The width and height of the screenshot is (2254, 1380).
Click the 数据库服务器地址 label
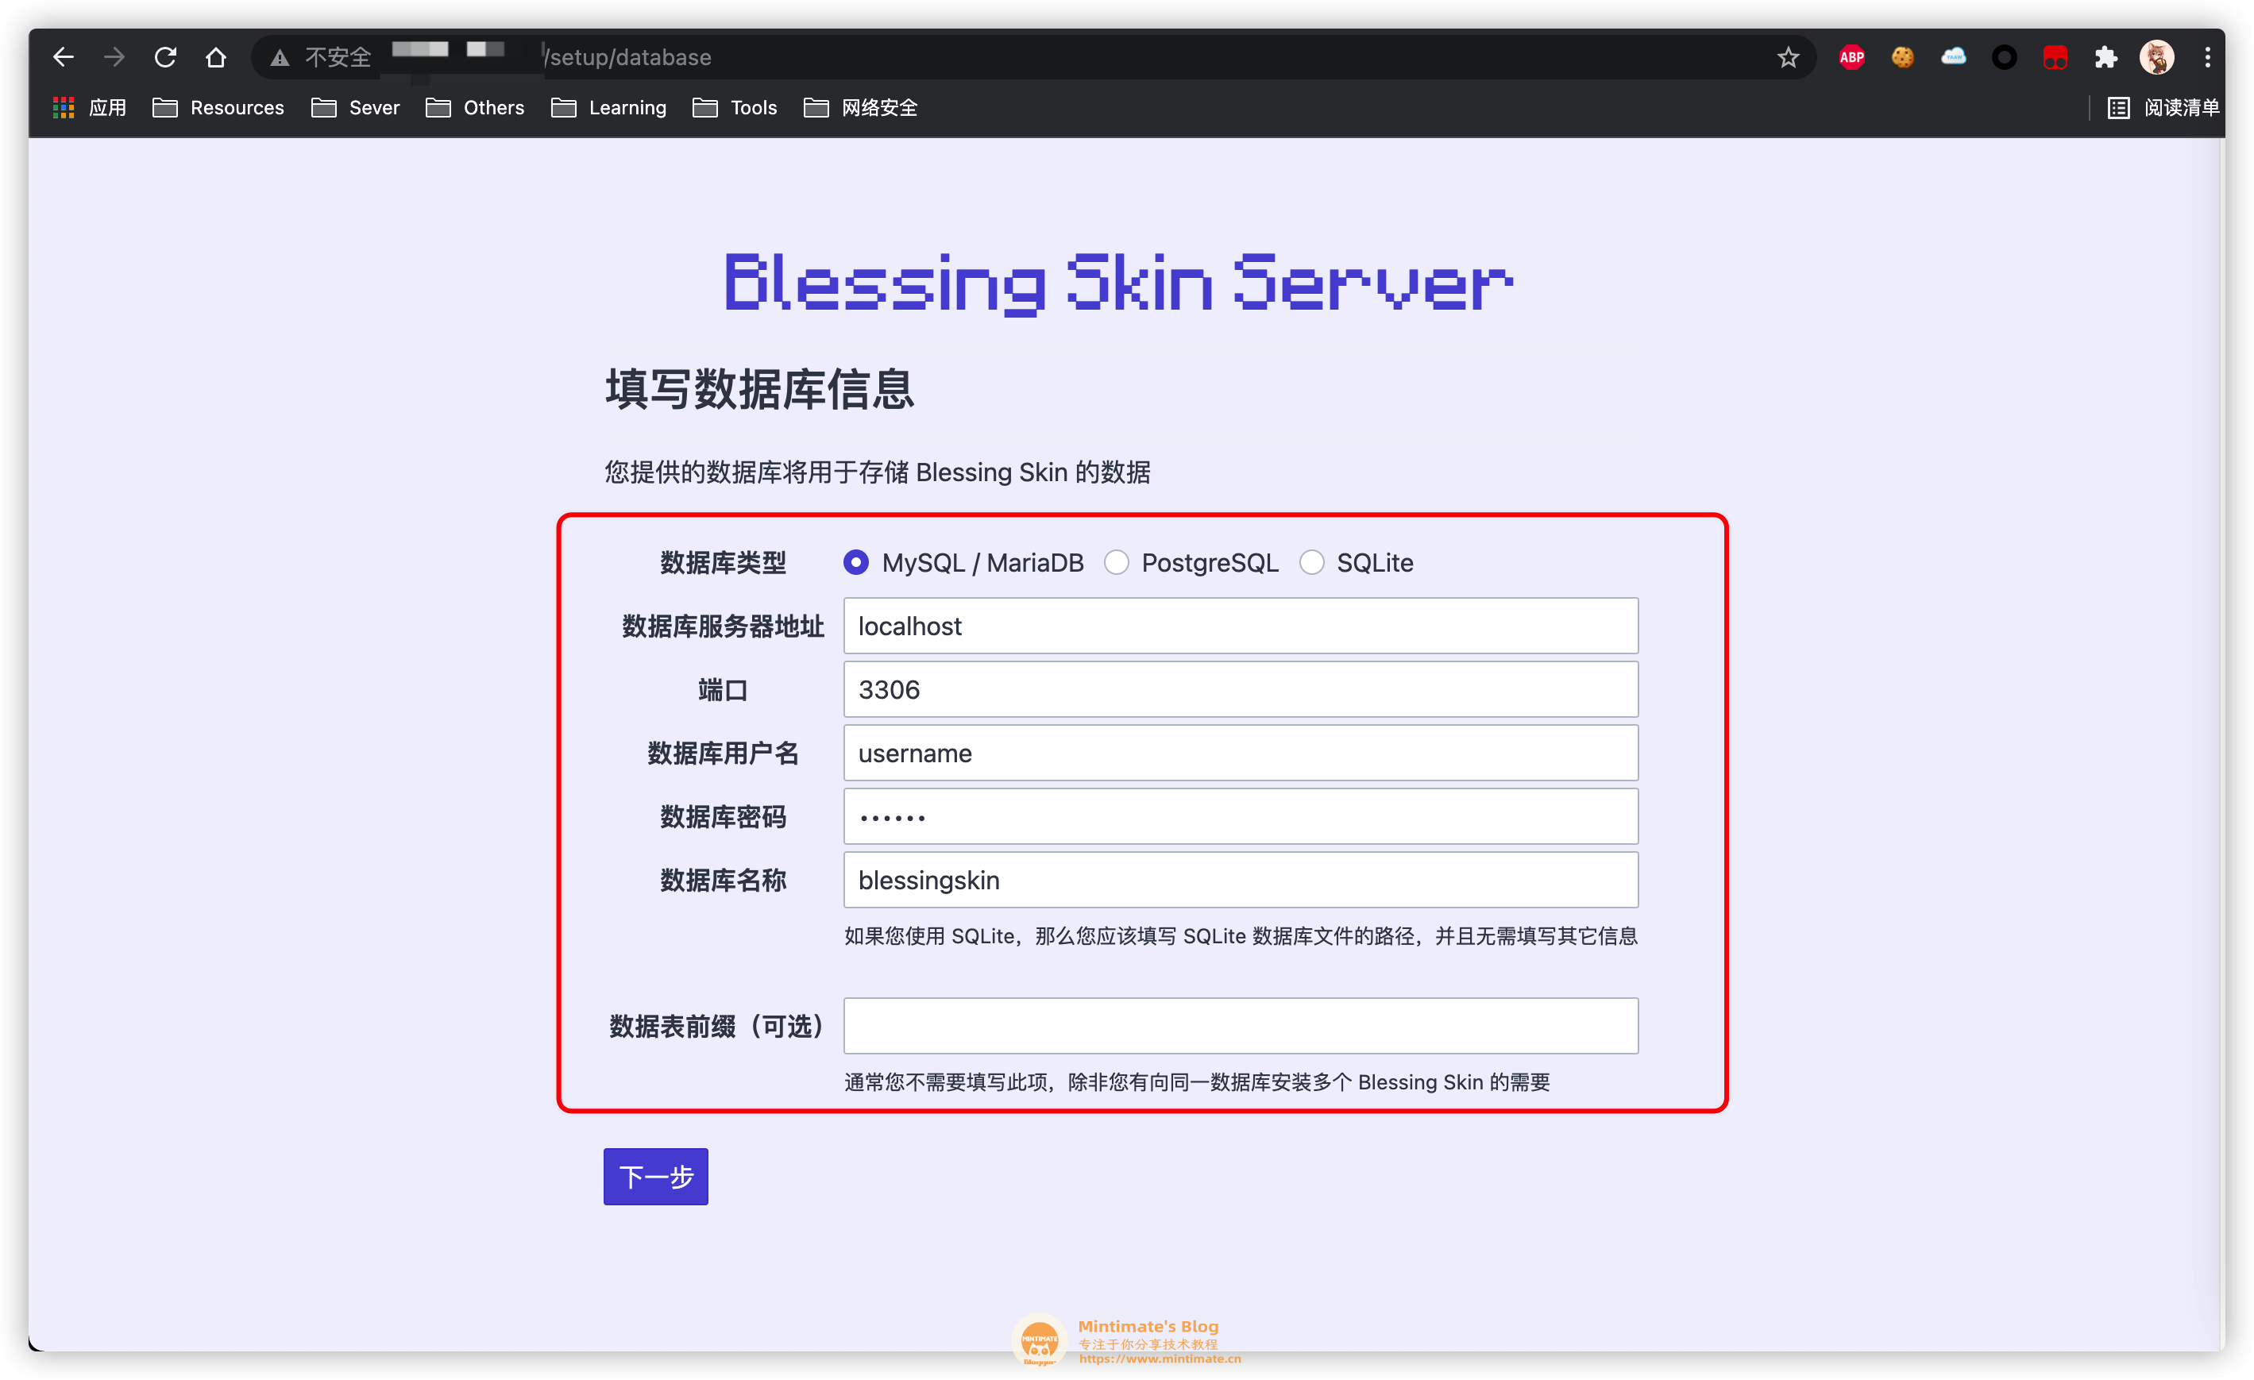coord(723,626)
